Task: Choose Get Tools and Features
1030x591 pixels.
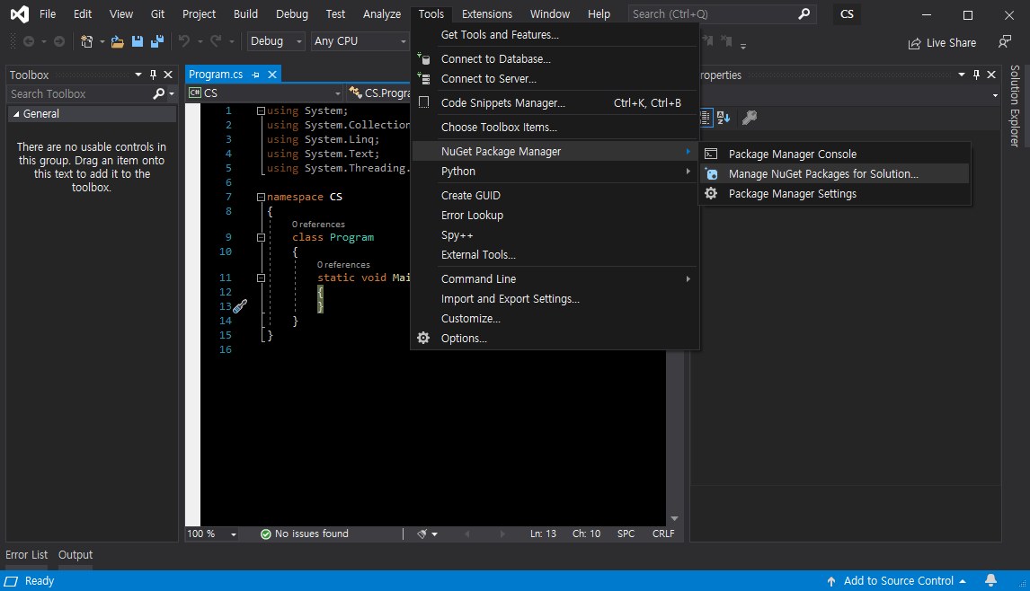Action: tap(555, 35)
